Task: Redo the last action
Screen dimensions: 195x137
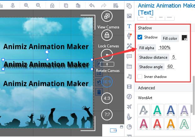Action: pyautogui.click(x=104, y=5)
